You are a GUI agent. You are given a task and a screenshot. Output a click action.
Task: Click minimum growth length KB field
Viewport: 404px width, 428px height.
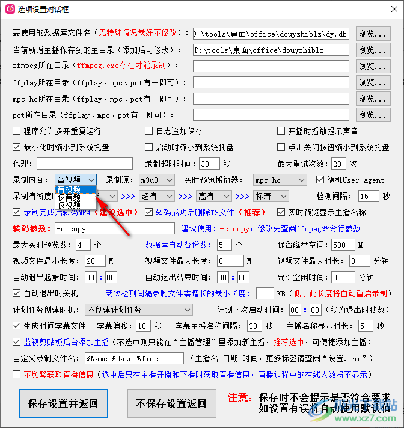265,293
